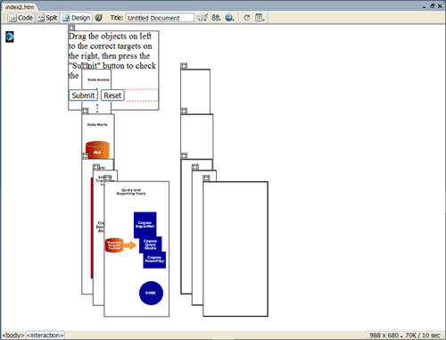Minimize the document window
This screenshot has height=340, width=446.
tap(425, 6)
